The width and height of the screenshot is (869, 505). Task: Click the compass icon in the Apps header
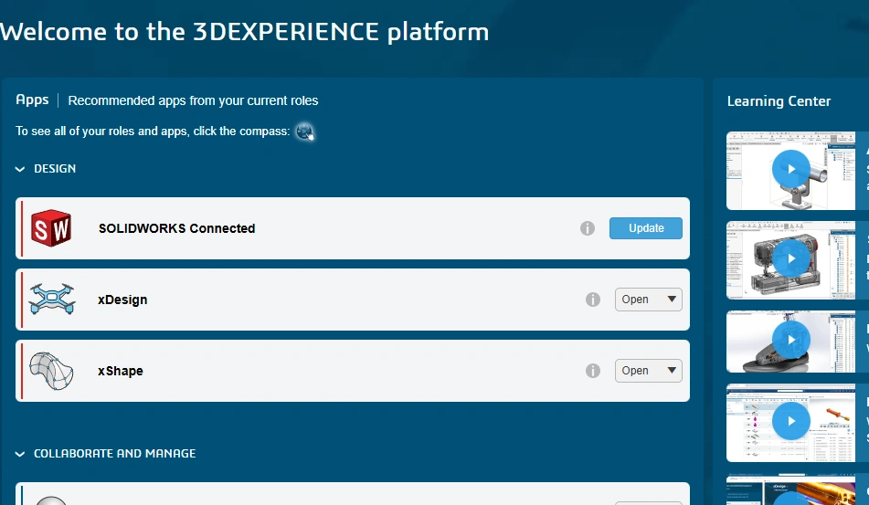[304, 132]
